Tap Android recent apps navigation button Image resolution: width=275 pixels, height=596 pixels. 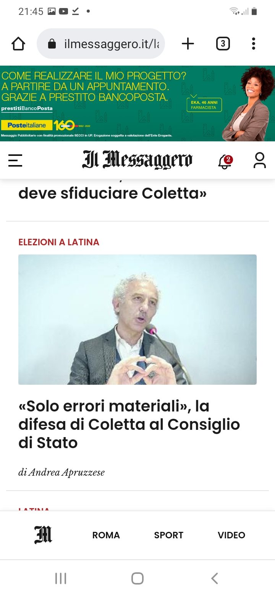click(x=61, y=578)
